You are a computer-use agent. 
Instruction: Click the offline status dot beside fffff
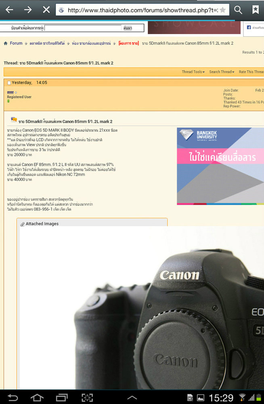coord(16,93)
